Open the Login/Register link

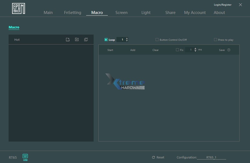(x=222, y=5)
